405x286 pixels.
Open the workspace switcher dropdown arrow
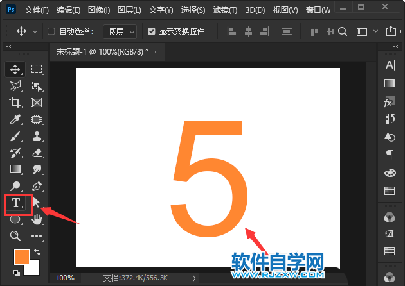coord(376,31)
